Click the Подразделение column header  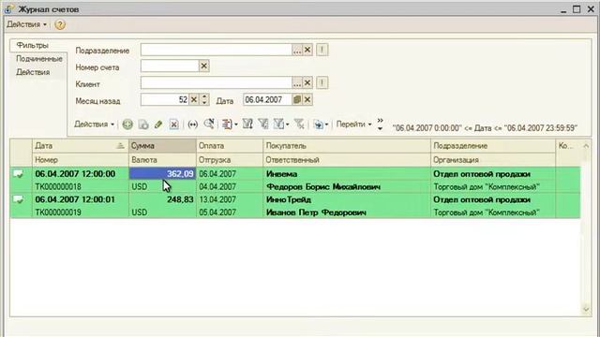click(493, 146)
